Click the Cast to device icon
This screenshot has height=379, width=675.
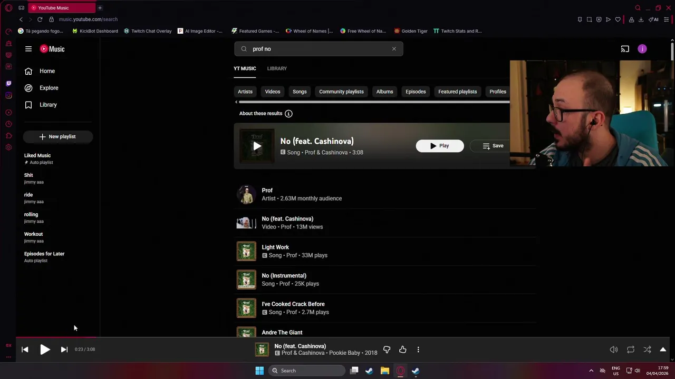625,49
